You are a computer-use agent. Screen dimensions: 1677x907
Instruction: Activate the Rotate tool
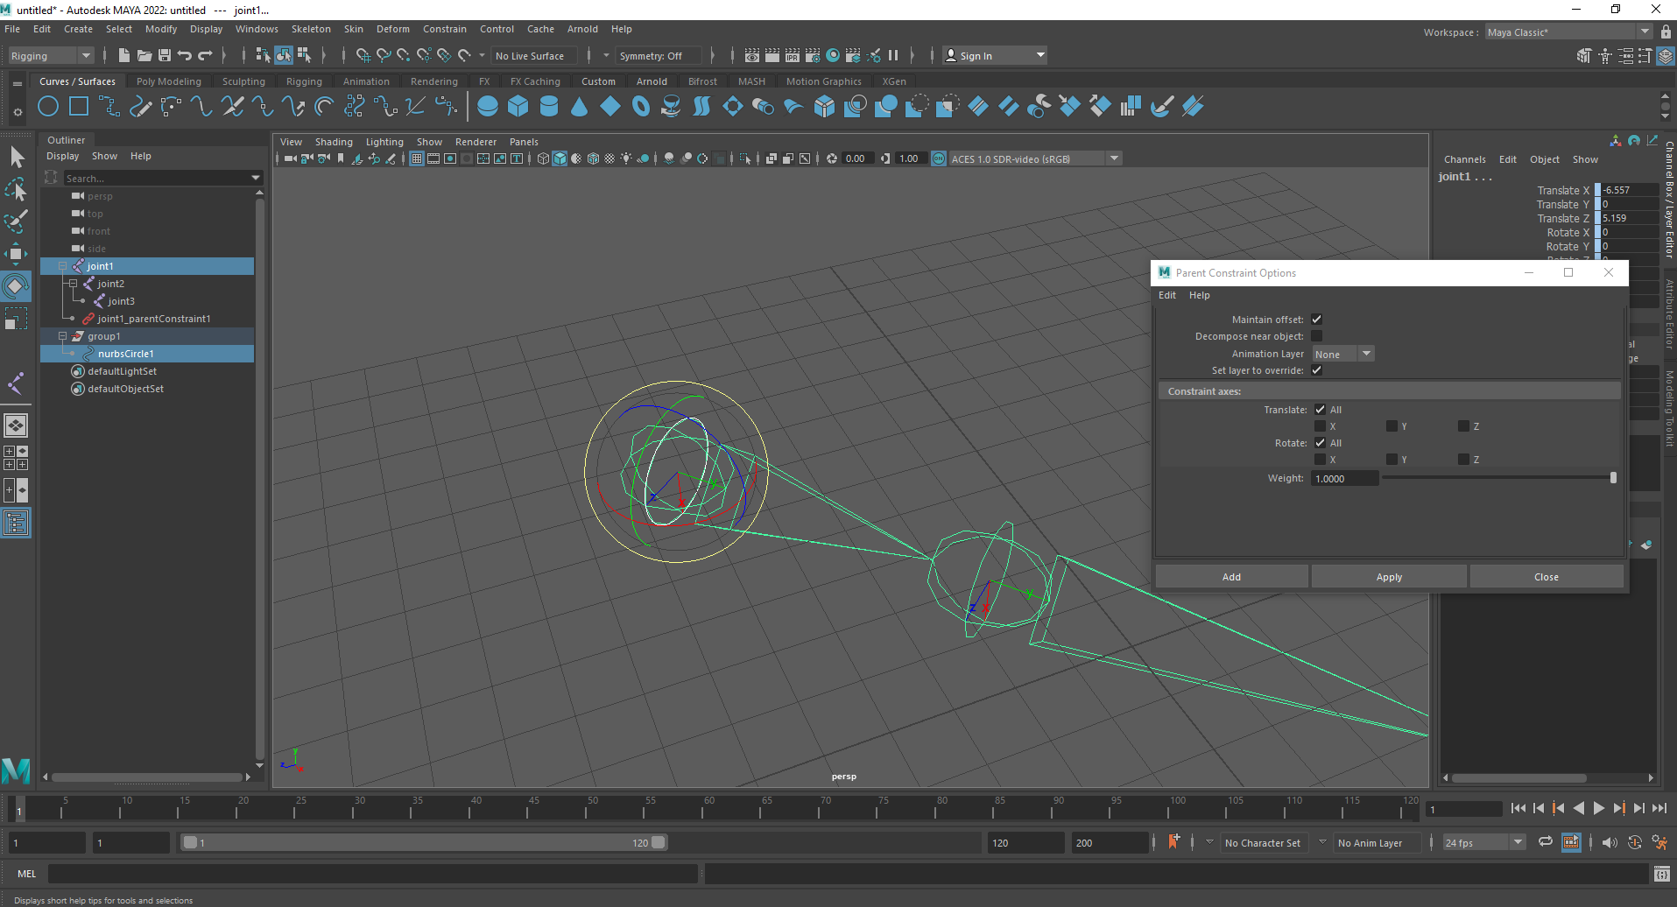coord(17,286)
